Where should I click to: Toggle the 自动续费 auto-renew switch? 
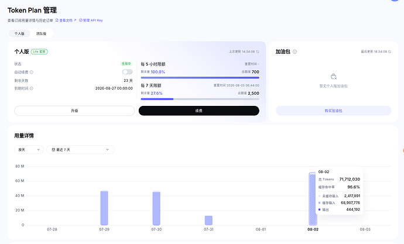pos(127,72)
